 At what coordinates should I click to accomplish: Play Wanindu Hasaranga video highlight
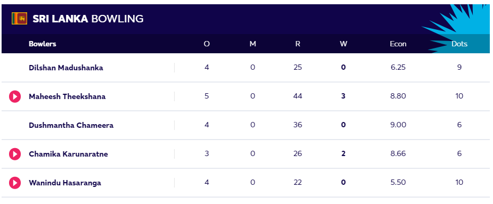pos(15,183)
